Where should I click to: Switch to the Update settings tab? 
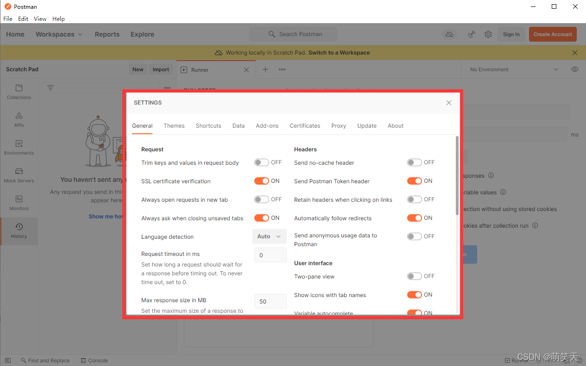(x=367, y=126)
